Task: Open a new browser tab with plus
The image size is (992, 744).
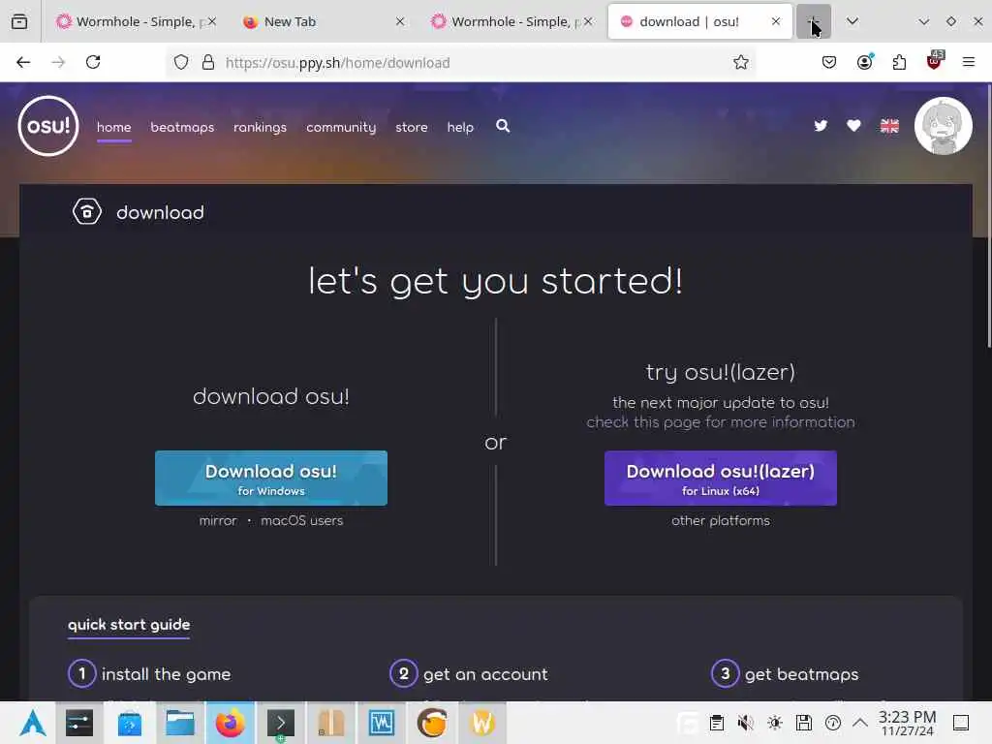Action: (x=813, y=21)
